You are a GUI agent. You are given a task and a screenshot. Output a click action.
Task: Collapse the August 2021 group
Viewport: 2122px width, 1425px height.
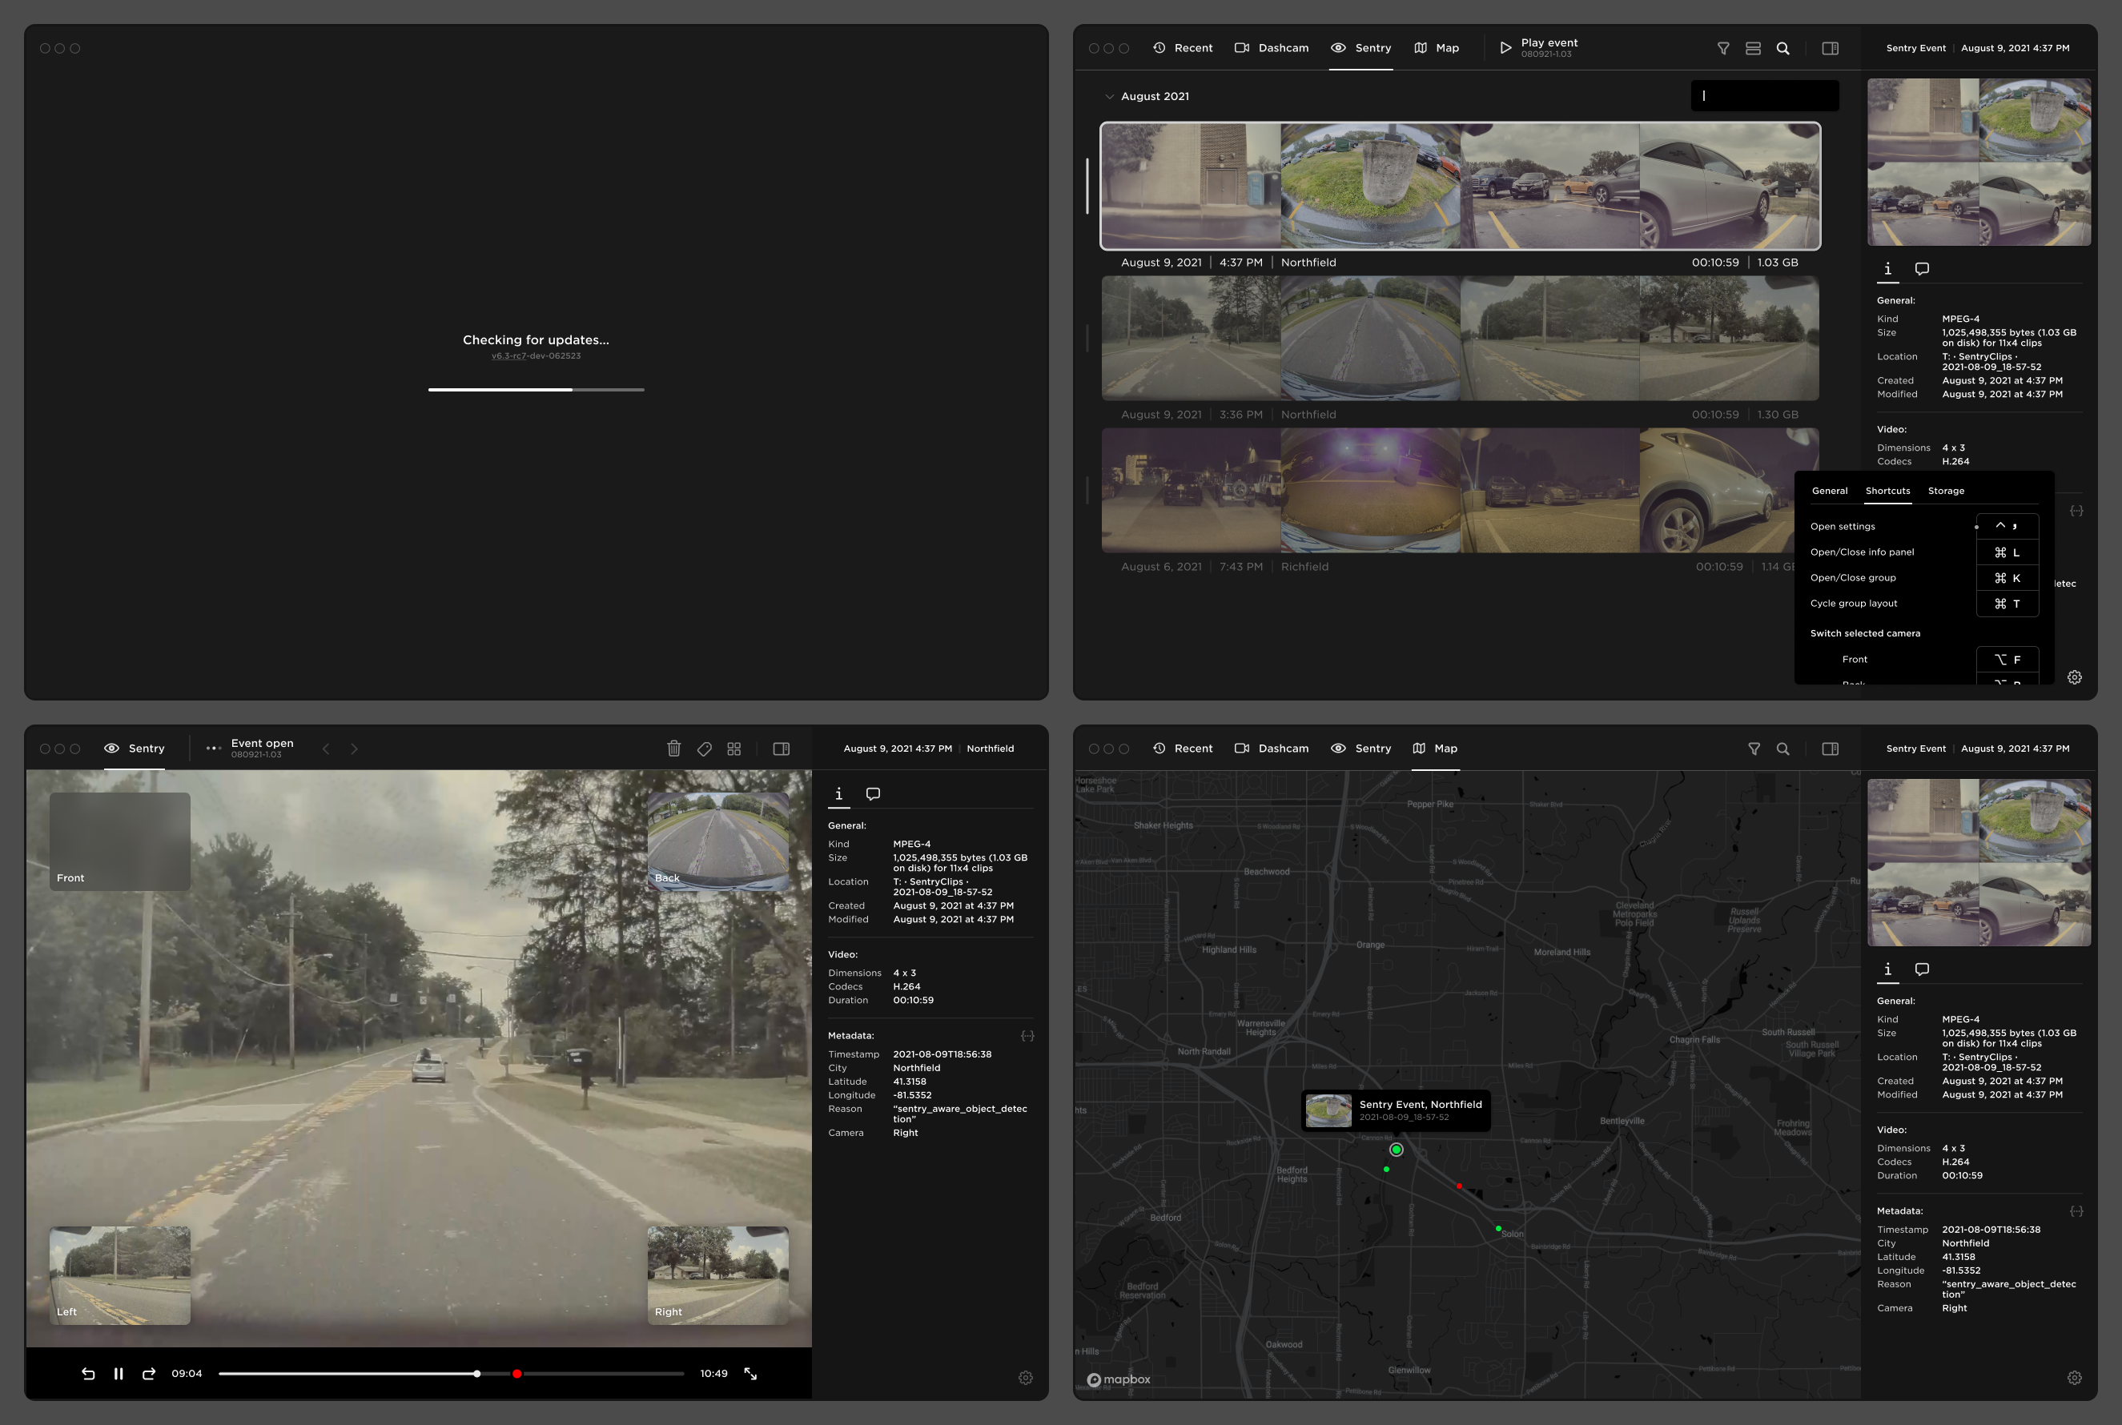coord(1109,96)
